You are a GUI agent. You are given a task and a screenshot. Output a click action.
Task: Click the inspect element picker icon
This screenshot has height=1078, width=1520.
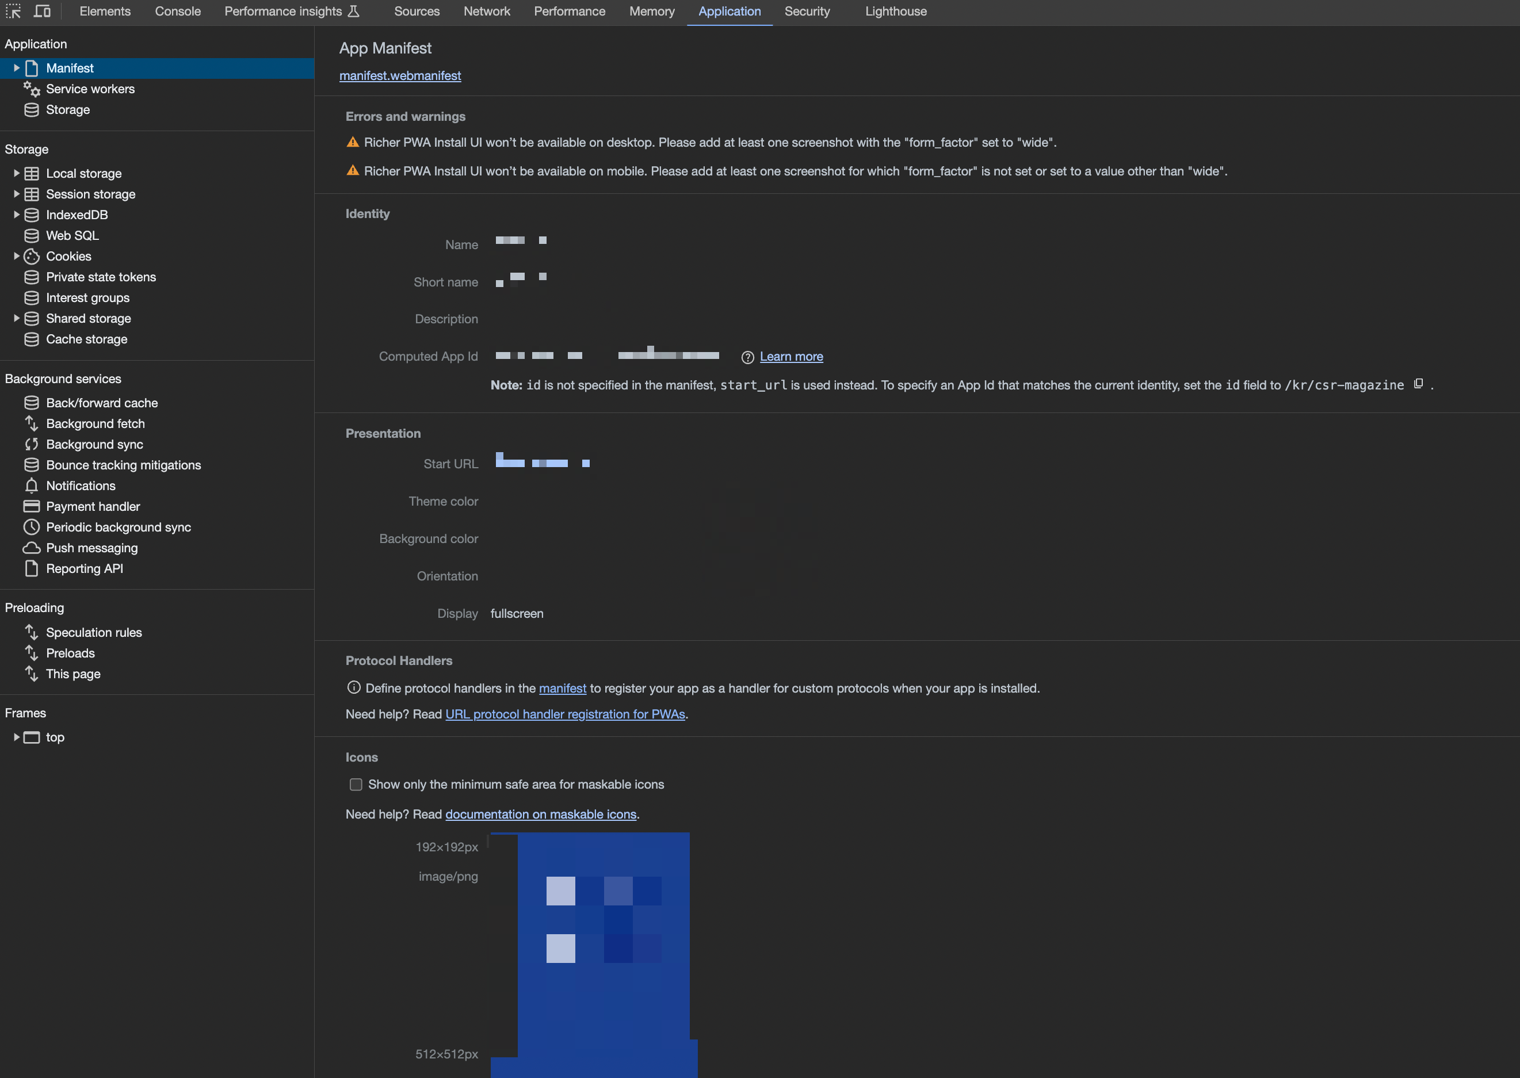(13, 12)
